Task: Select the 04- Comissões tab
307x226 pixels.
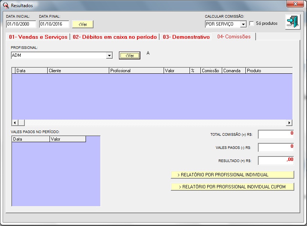Action: point(233,36)
